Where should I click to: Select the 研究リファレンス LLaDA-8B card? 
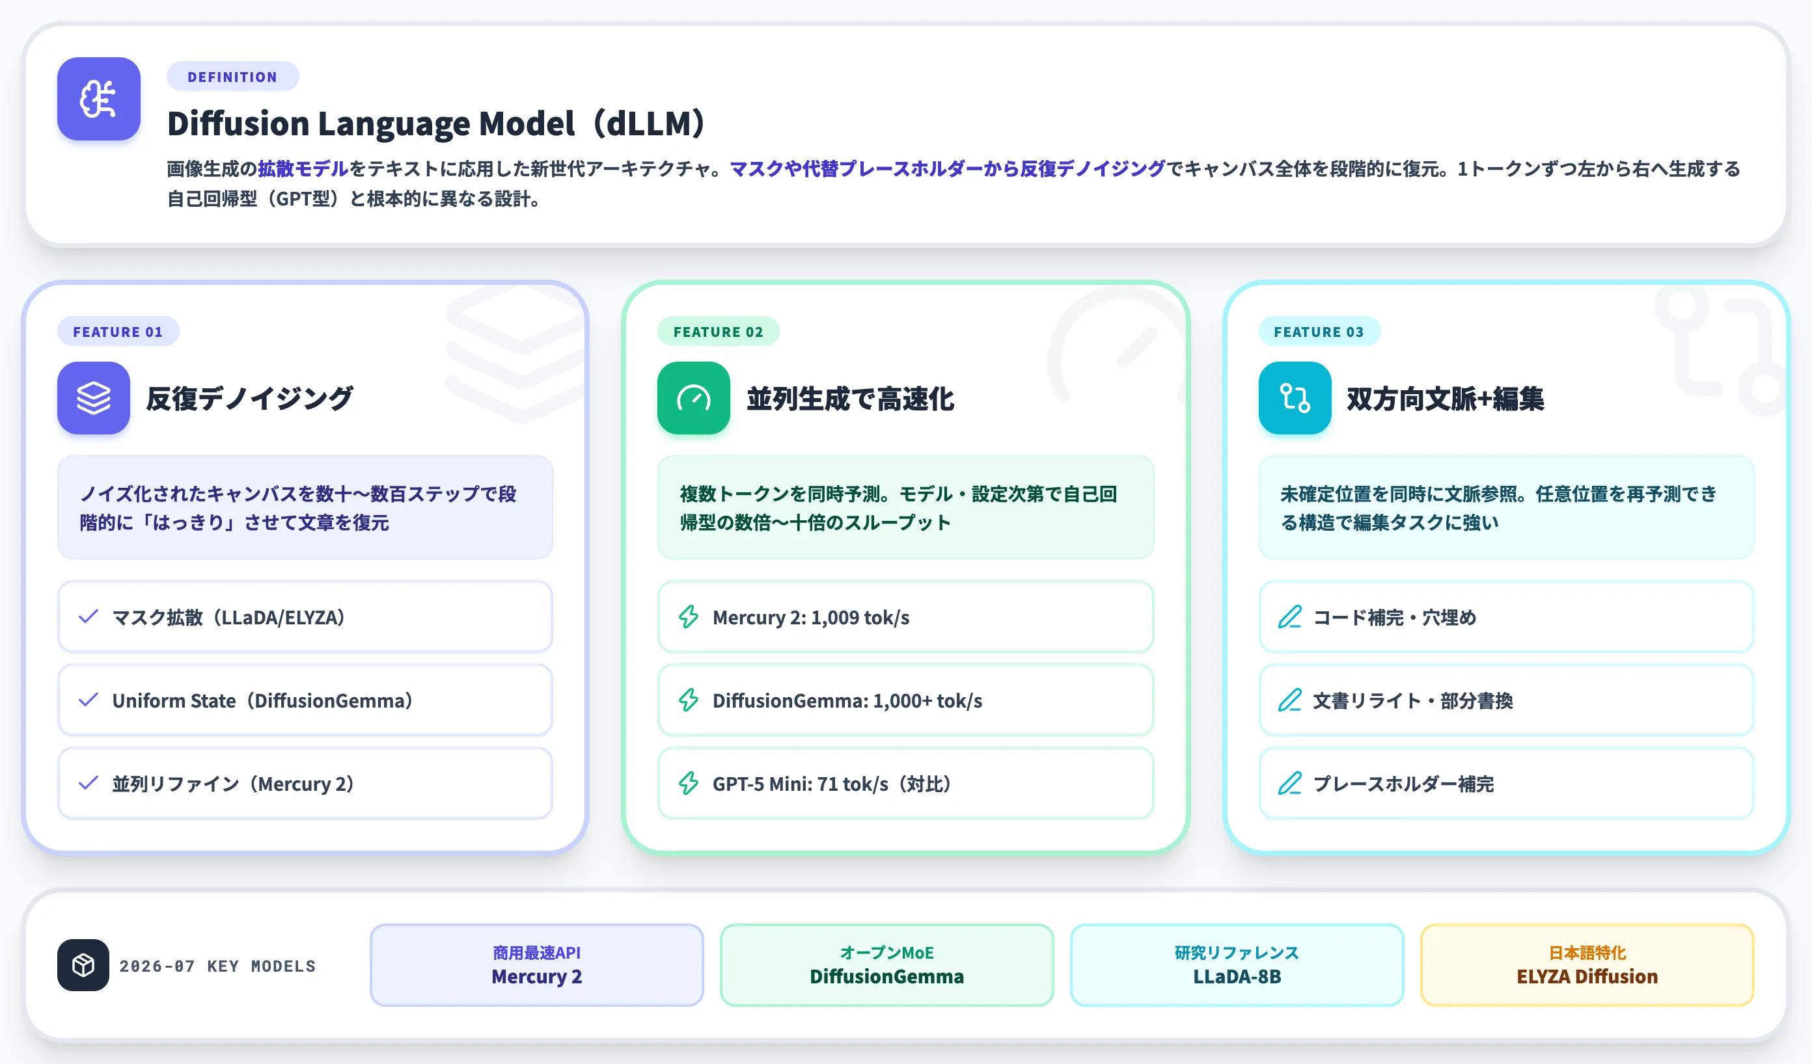1237,965
